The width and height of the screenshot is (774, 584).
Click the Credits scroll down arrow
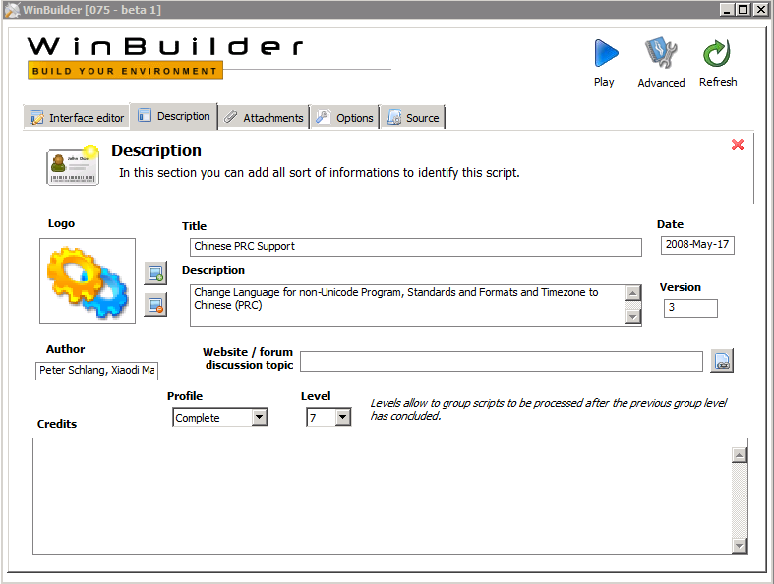(739, 546)
